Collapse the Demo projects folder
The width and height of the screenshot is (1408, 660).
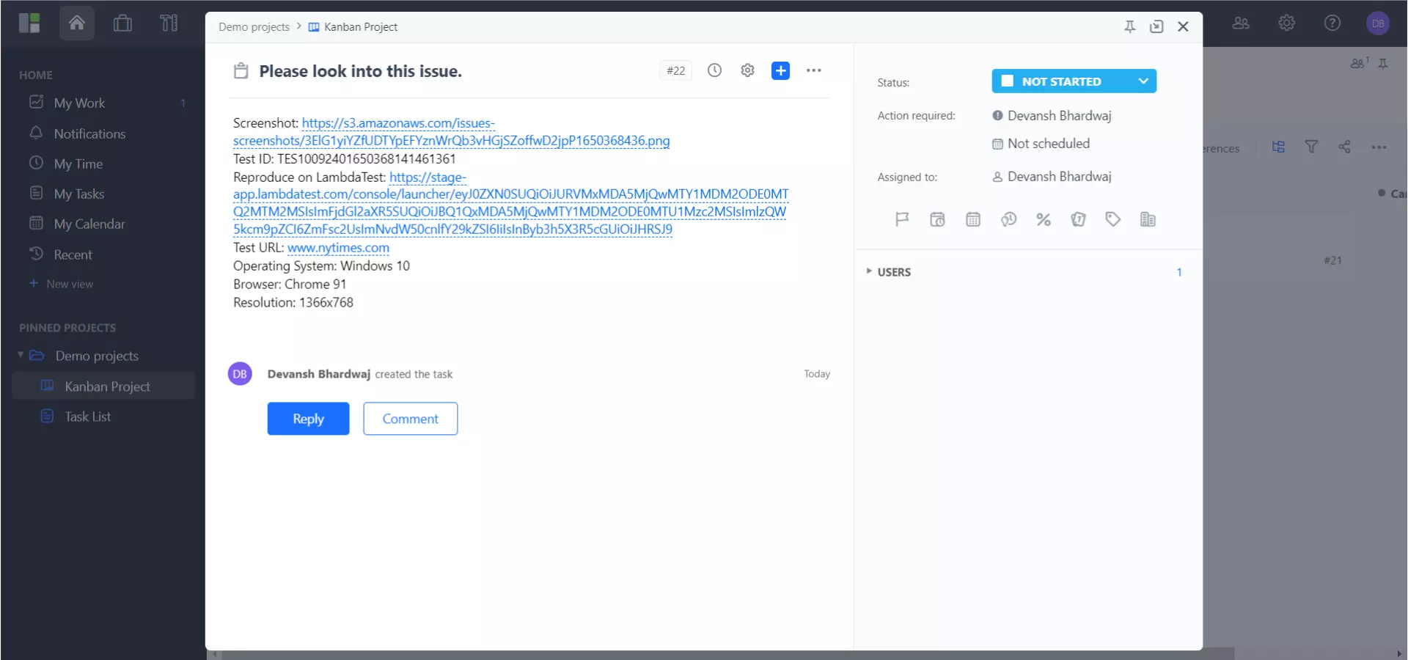point(21,355)
